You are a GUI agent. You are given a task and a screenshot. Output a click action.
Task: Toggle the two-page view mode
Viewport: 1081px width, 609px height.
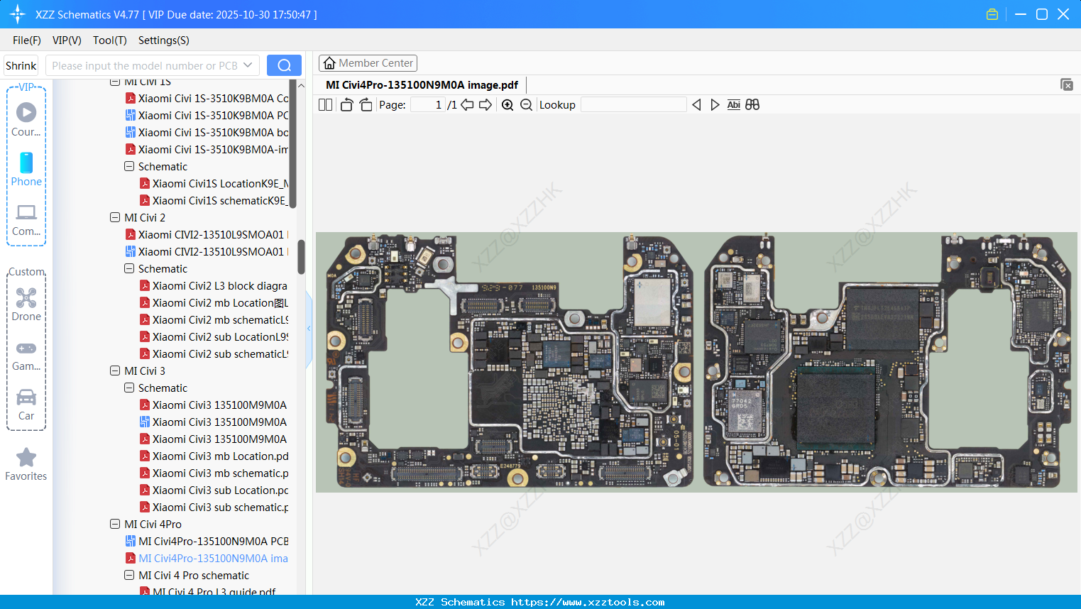point(324,104)
